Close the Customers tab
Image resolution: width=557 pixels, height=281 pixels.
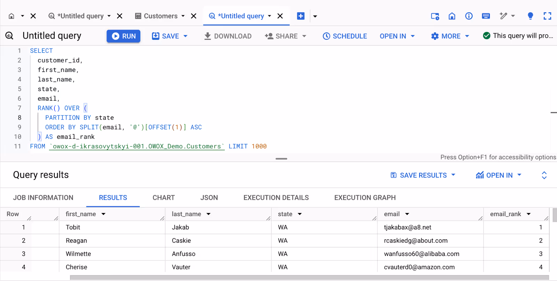pyautogui.click(x=194, y=16)
